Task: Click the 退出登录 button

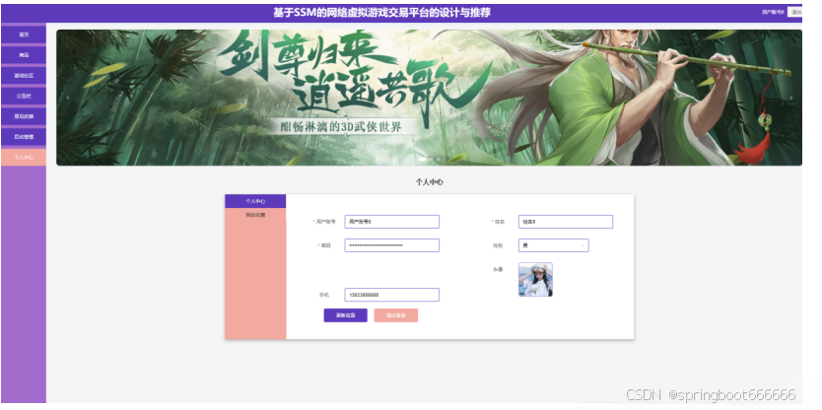Action: (x=396, y=315)
